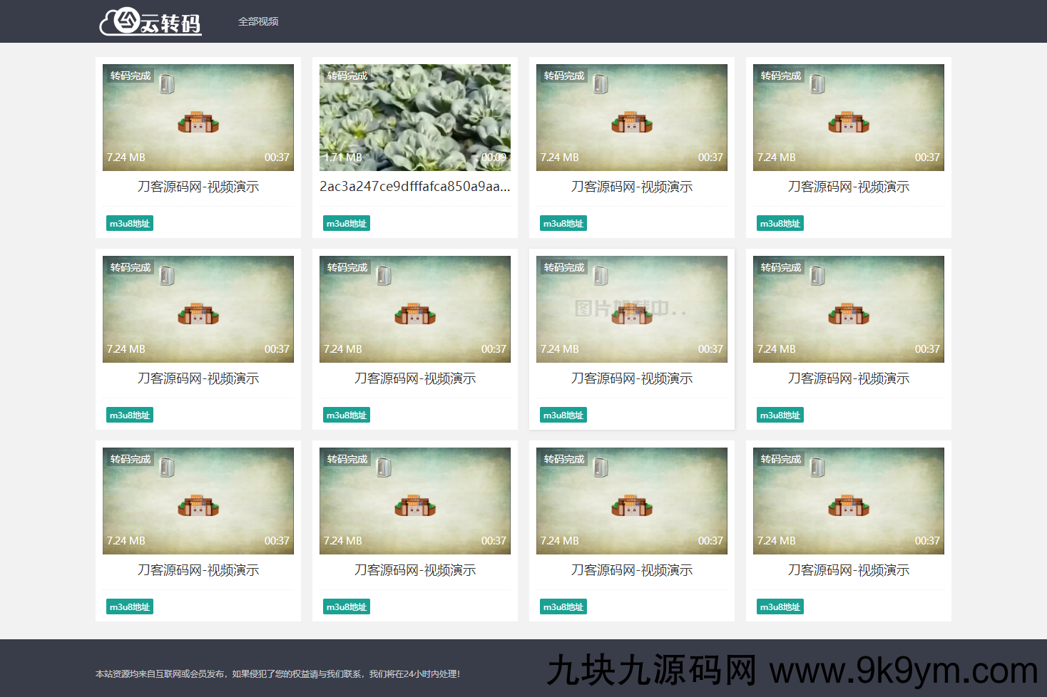Click the cylinder icon in top-left video thumbnail
Screen dimensions: 1047x697
[167, 84]
